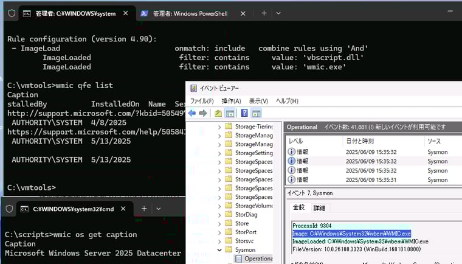
Task: Open the 操作(A) menu
Action: coord(231,101)
